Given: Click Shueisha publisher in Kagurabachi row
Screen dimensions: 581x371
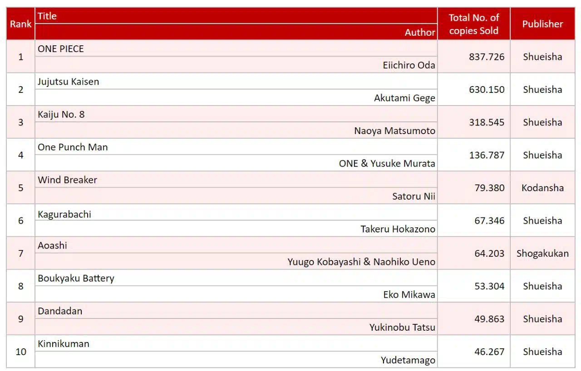Looking at the screenshot, I should point(542,221).
